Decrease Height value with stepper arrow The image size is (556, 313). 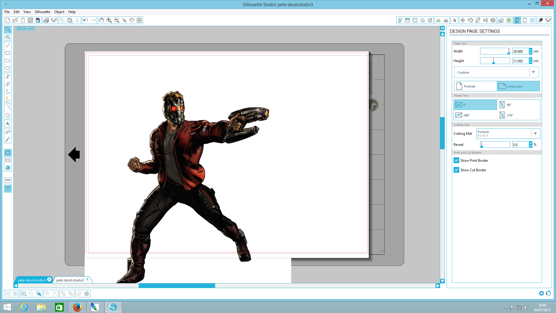pyautogui.click(x=531, y=62)
